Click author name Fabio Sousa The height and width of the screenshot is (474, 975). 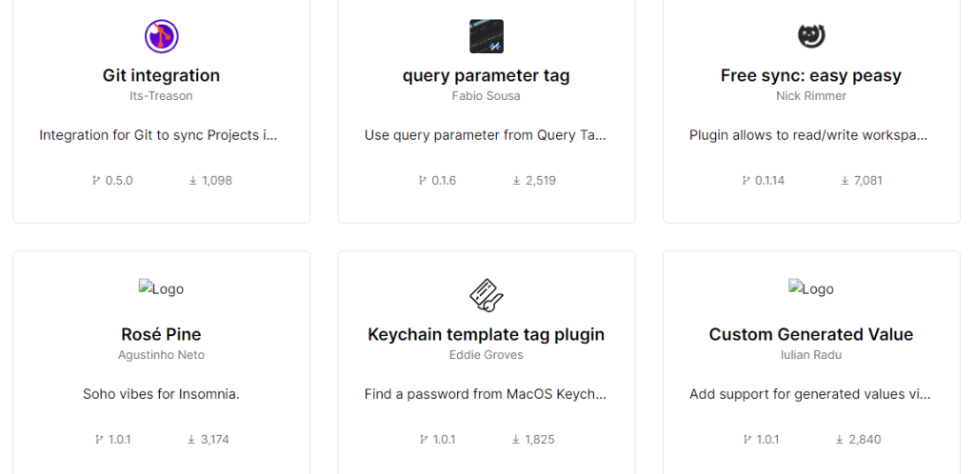(x=487, y=96)
